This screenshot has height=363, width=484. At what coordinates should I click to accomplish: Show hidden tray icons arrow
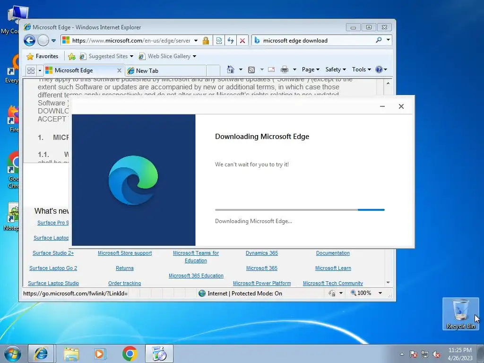pos(402,354)
